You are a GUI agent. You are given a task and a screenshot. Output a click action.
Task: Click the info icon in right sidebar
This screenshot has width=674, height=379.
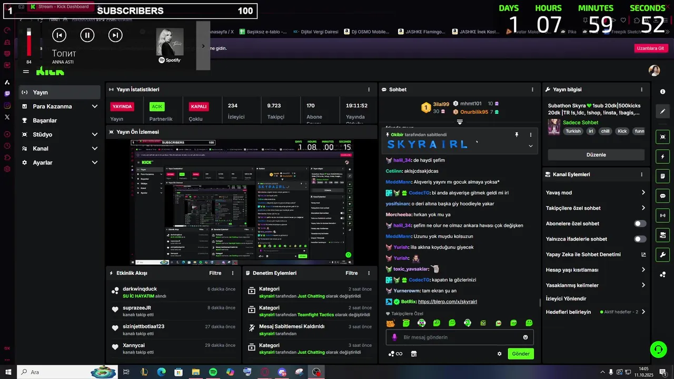tap(662, 92)
